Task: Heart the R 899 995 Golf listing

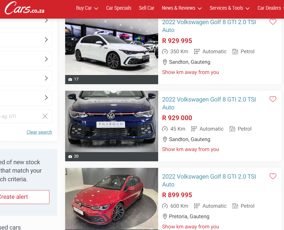Action: coord(273,176)
